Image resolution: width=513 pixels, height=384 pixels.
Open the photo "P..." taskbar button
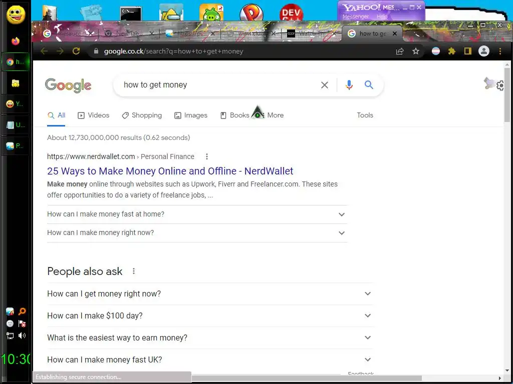(16, 146)
